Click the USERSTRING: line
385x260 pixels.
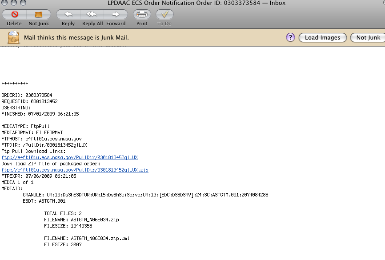16,108
